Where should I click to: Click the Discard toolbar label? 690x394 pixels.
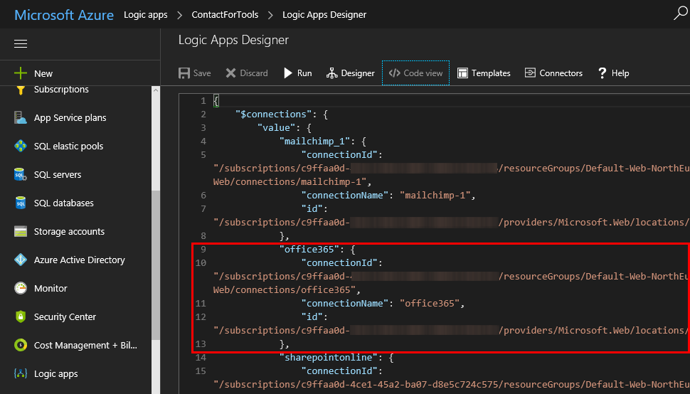[254, 73]
